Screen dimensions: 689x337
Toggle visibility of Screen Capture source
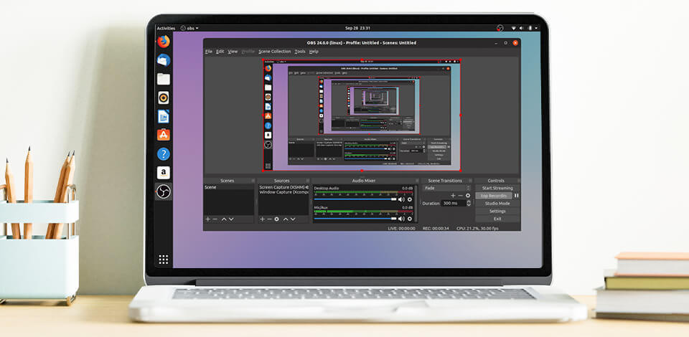point(306,187)
